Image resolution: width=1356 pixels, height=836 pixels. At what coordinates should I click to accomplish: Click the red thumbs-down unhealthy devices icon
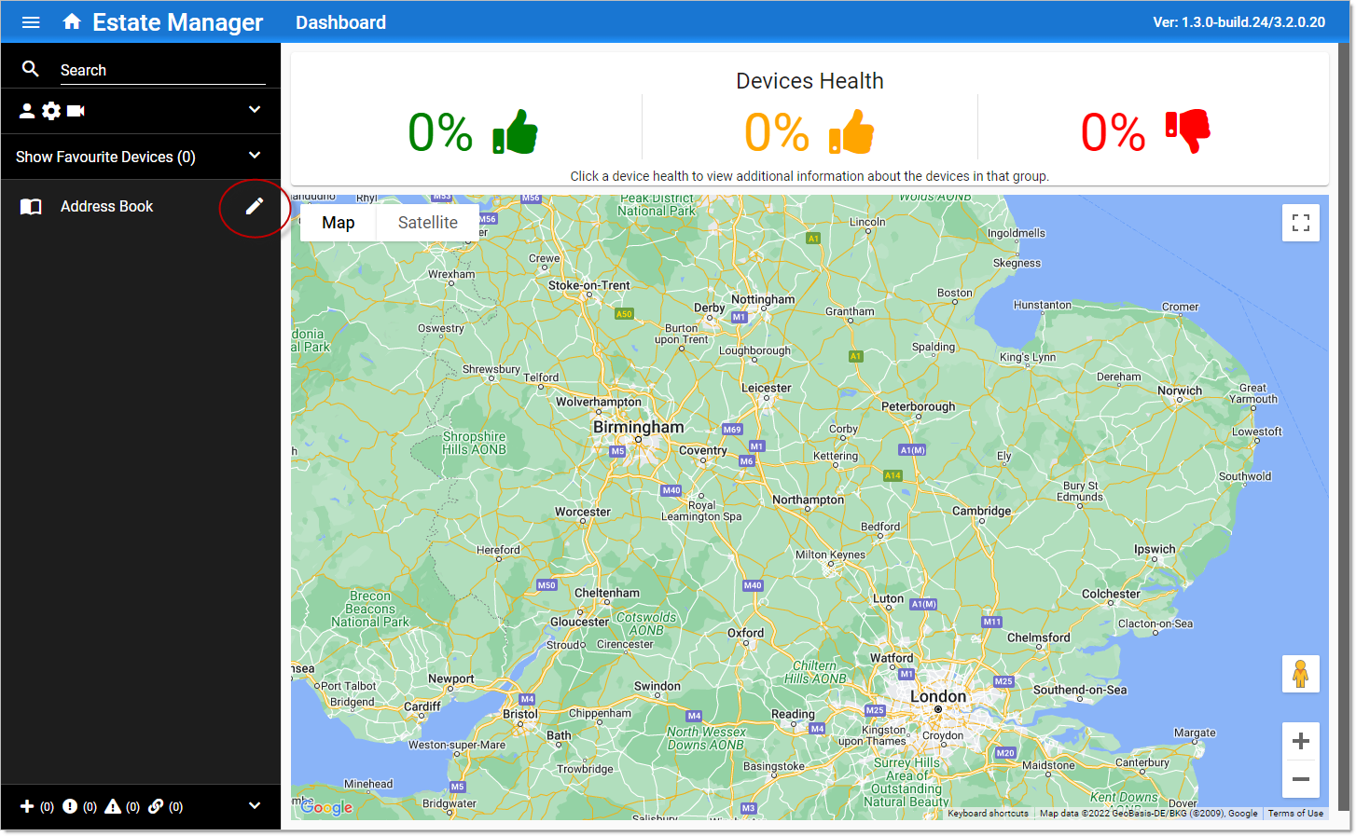coord(1187,131)
